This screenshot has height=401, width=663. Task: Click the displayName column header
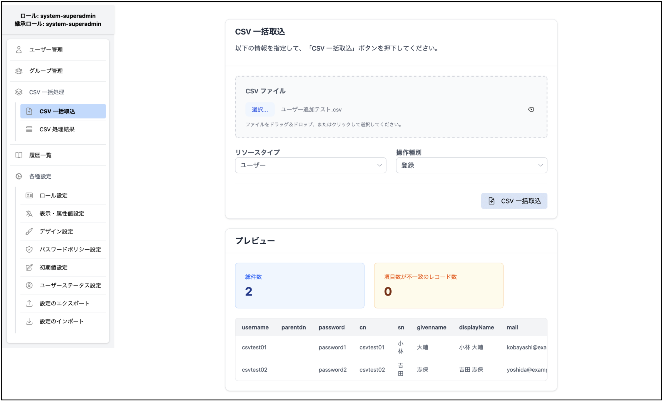click(476, 327)
